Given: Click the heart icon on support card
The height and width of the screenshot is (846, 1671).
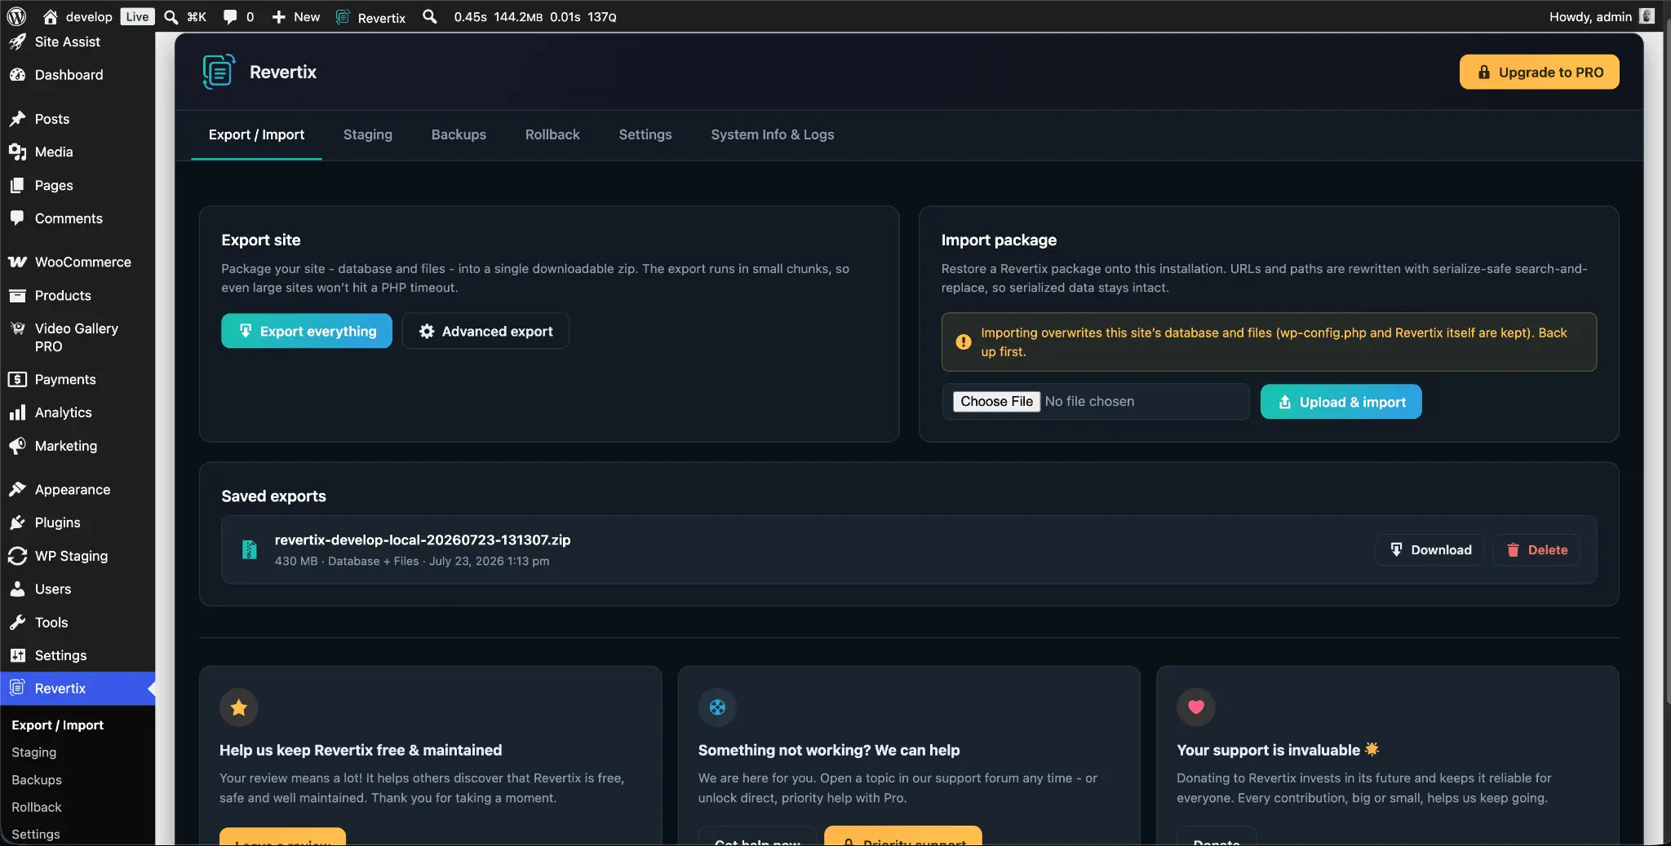Looking at the screenshot, I should click(1196, 707).
